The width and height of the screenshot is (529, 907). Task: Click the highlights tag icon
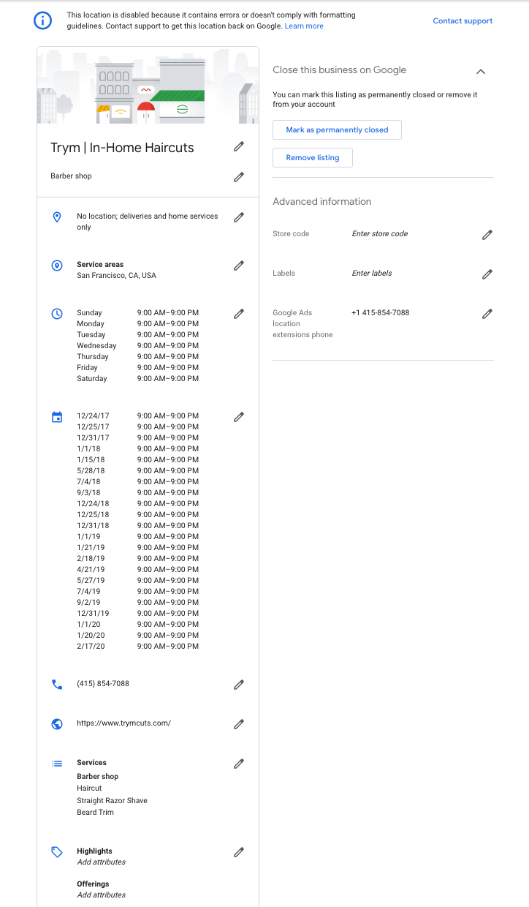pos(57,852)
